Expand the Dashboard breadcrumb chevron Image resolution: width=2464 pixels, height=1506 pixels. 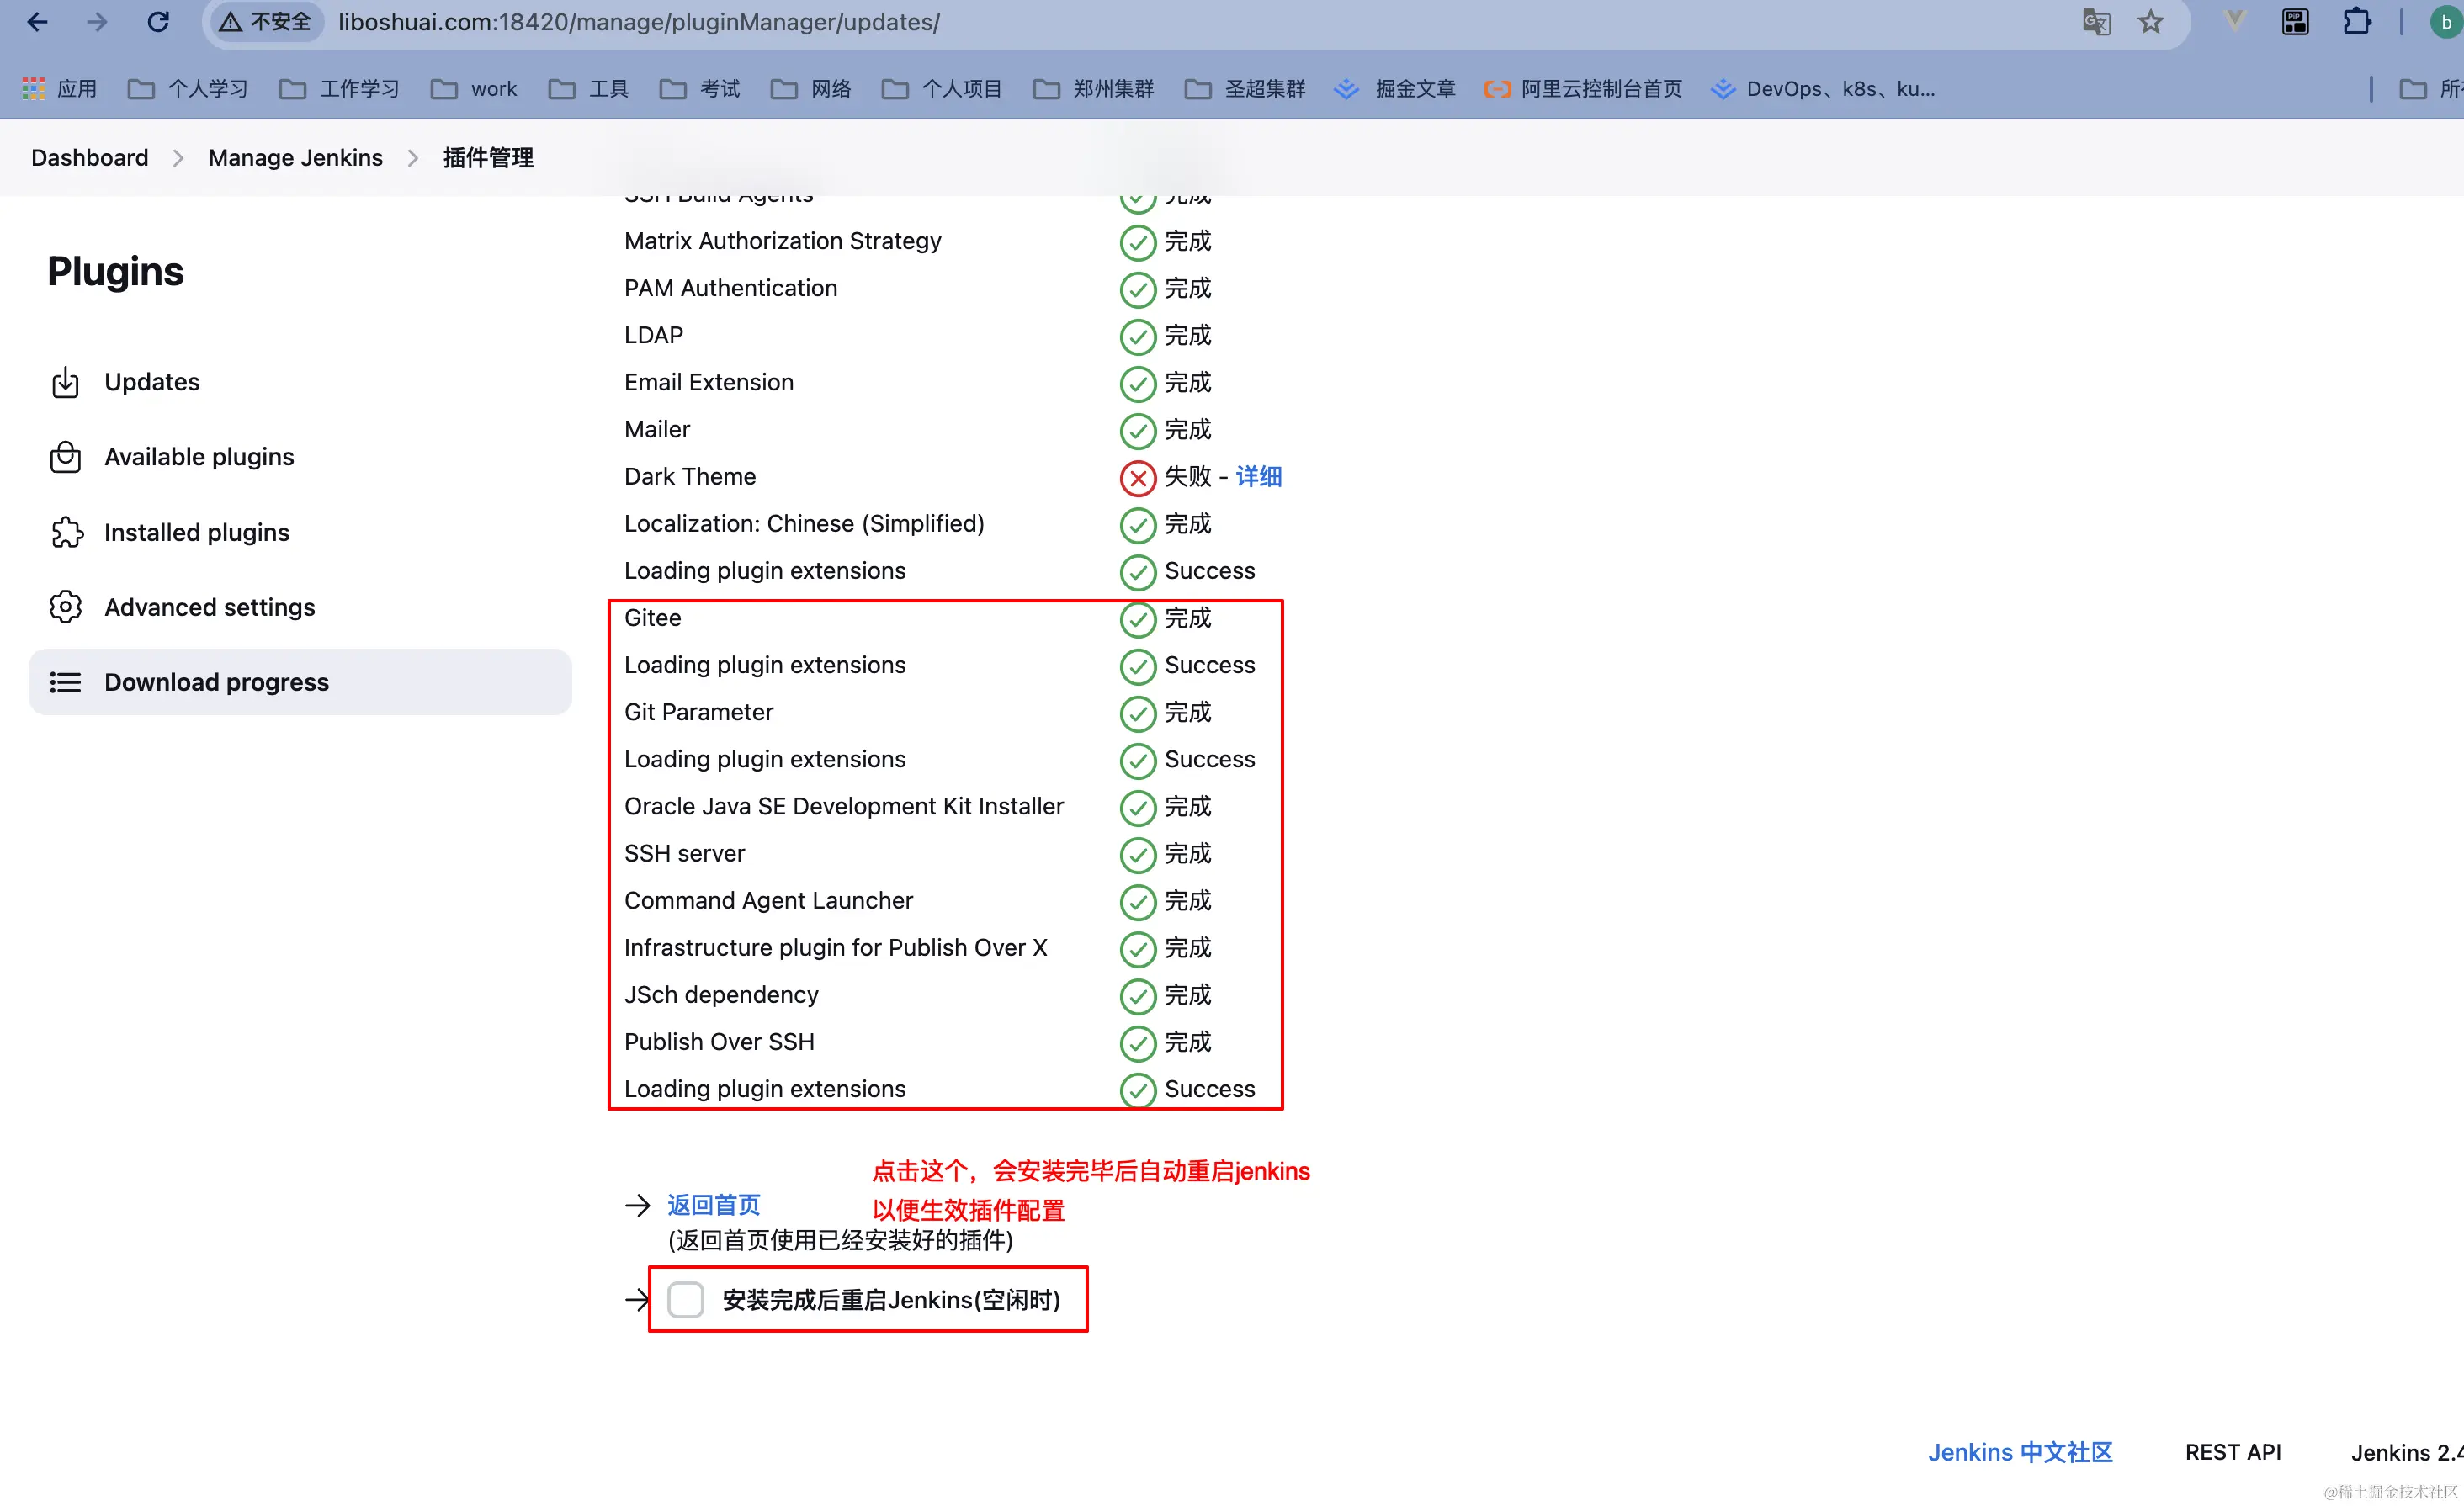(x=178, y=158)
